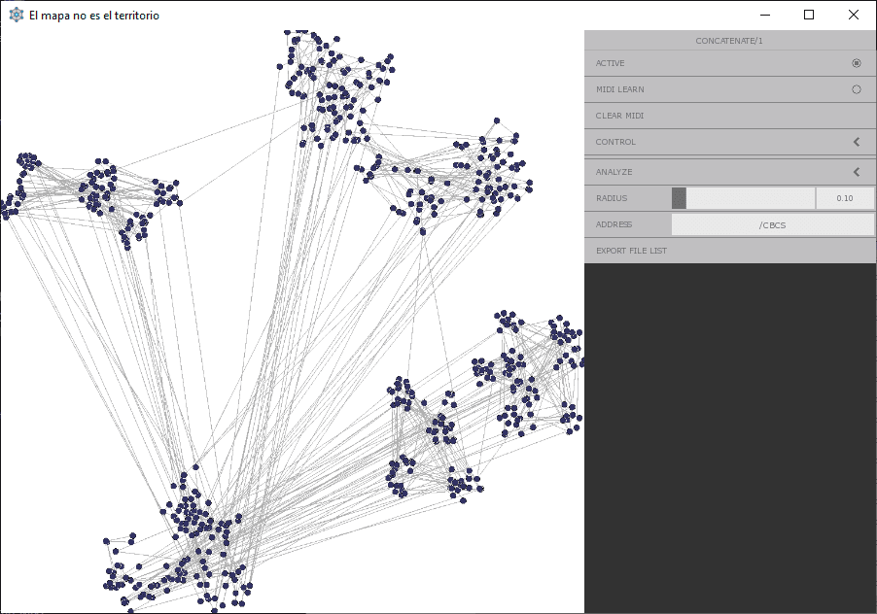Click the middle of the RADIUS slider track
The height and width of the screenshot is (614, 877).
(x=743, y=198)
